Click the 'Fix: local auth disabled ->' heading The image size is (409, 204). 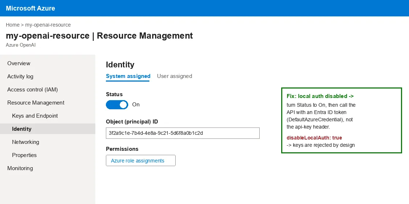tap(320, 96)
